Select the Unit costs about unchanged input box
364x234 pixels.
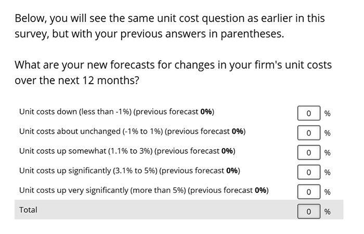point(309,133)
